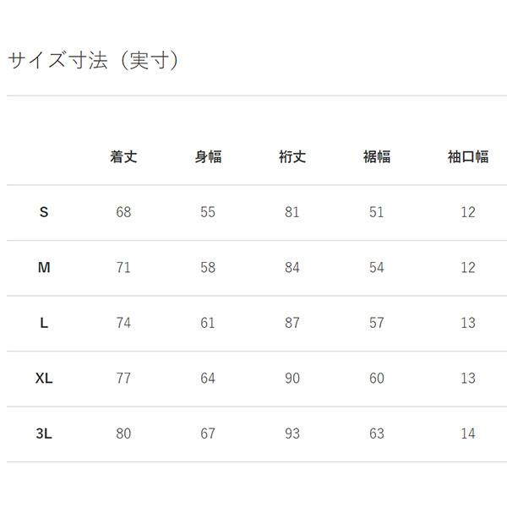Screen dimensions: 507x507
Task: Select the 着丈 value 80 for size 3L
Action: click(x=123, y=433)
